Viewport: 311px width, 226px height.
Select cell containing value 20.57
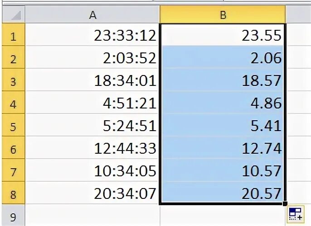coord(223,193)
